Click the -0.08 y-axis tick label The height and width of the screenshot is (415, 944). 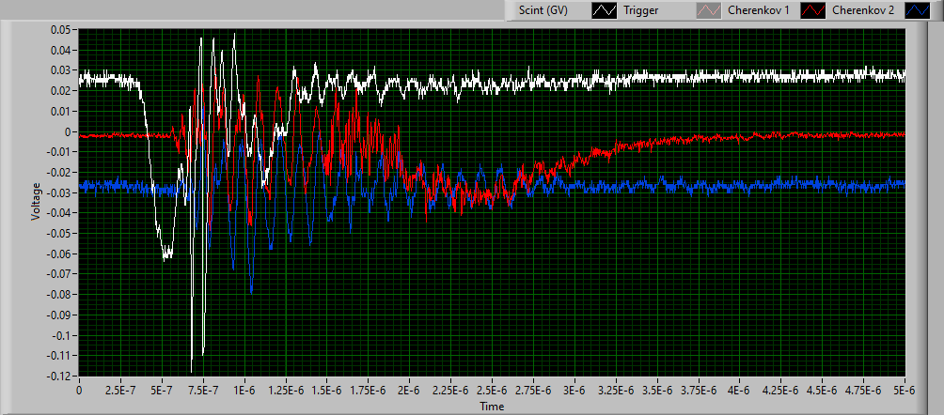(61, 294)
